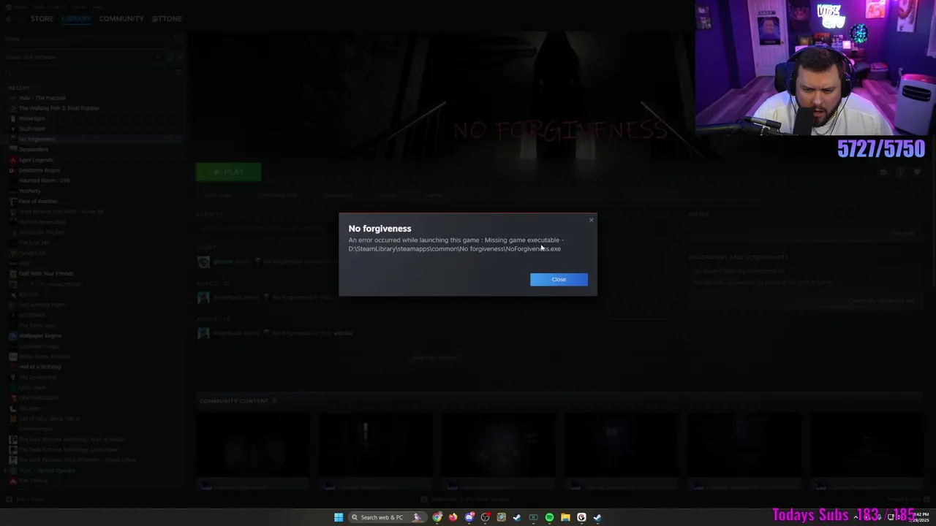
Task: Select YetiParty in the library list
Action: click(29, 191)
